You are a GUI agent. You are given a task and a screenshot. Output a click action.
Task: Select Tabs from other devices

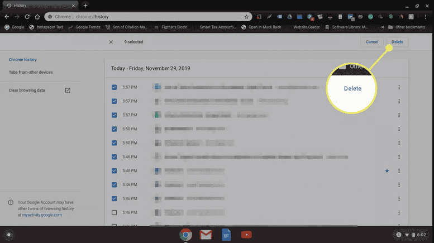click(x=31, y=72)
